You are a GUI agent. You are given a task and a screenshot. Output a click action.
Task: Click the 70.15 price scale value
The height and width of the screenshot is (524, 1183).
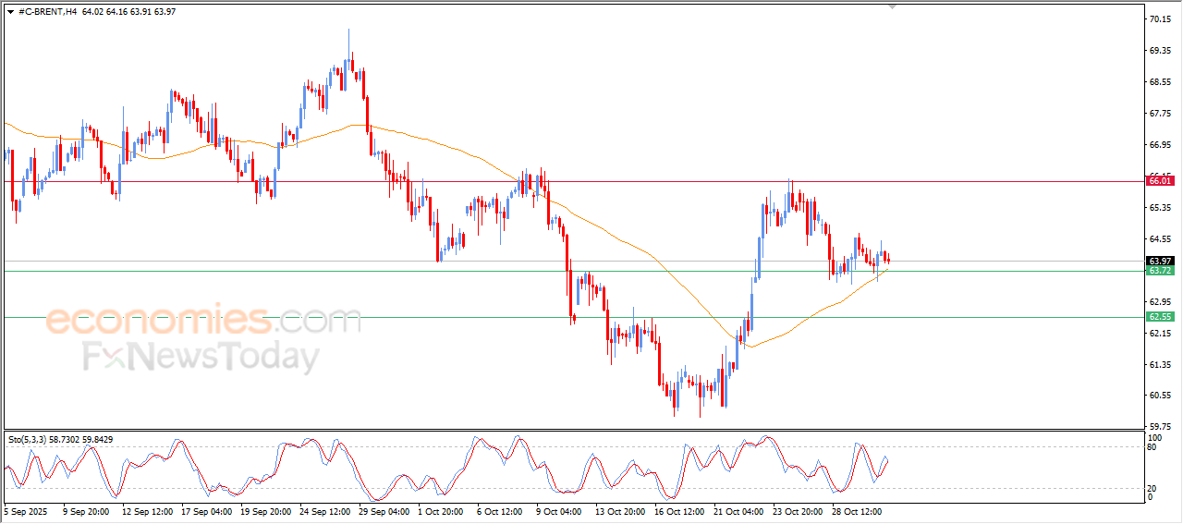[x=1159, y=18]
